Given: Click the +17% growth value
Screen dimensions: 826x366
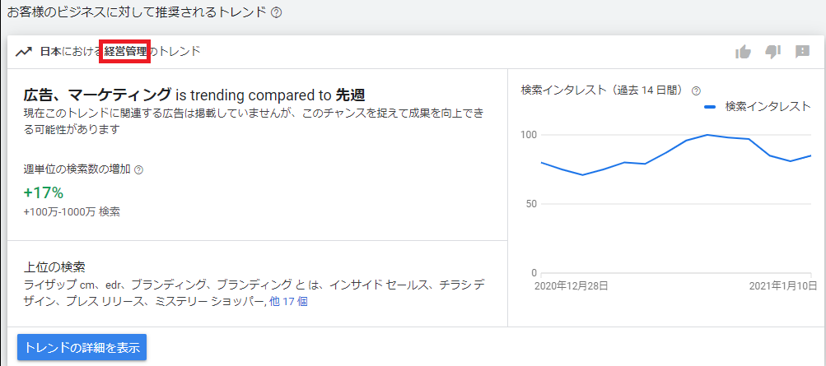Looking at the screenshot, I should pyautogui.click(x=44, y=192).
